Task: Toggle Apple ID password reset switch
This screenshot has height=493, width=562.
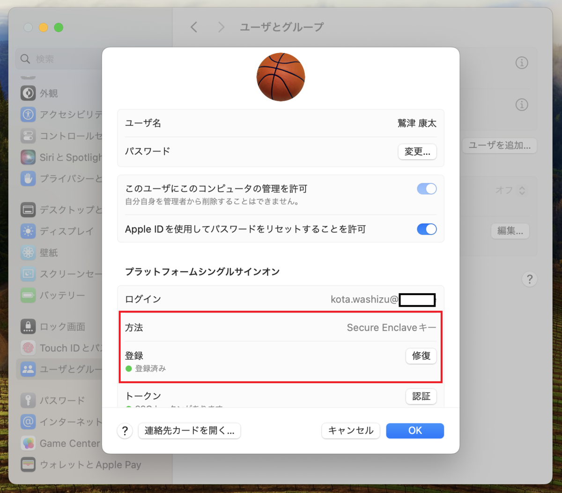Action: [x=427, y=229]
